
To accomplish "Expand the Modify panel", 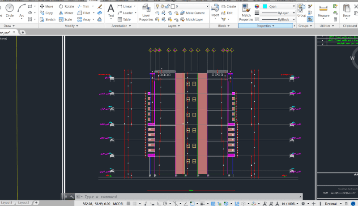I will point(71,26).
